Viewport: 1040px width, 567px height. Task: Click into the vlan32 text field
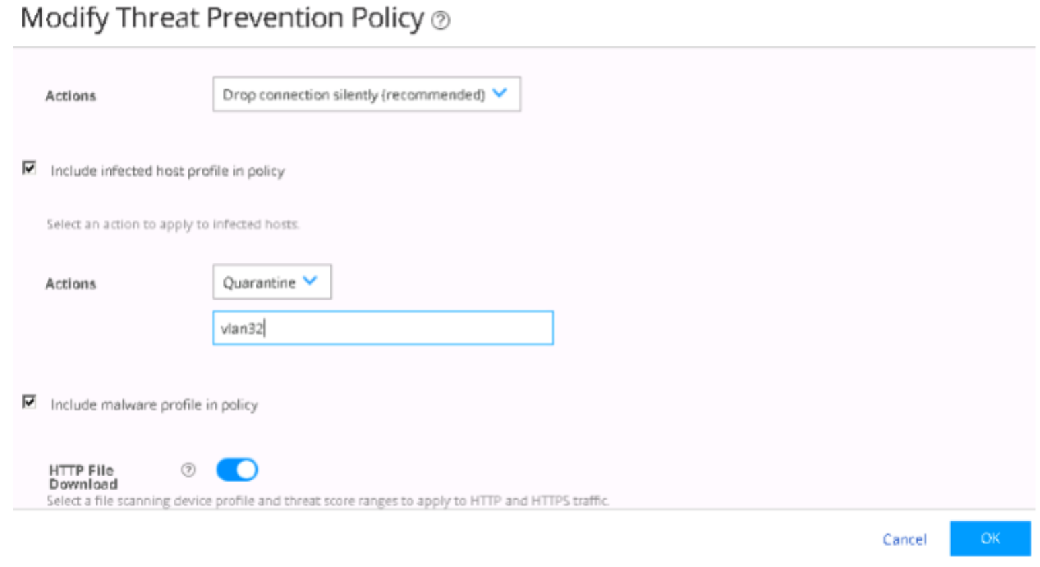click(x=382, y=328)
